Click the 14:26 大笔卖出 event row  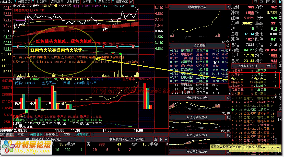[x=253, y=110]
